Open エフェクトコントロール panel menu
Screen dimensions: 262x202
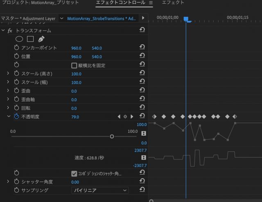(151, 3)
